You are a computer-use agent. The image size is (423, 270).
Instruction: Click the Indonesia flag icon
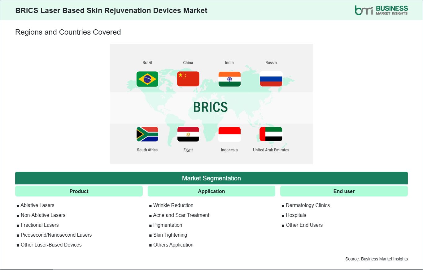click(x=229, y=134)
